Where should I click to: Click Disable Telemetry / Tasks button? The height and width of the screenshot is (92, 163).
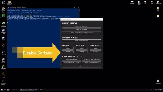click(x=72, y=63)
